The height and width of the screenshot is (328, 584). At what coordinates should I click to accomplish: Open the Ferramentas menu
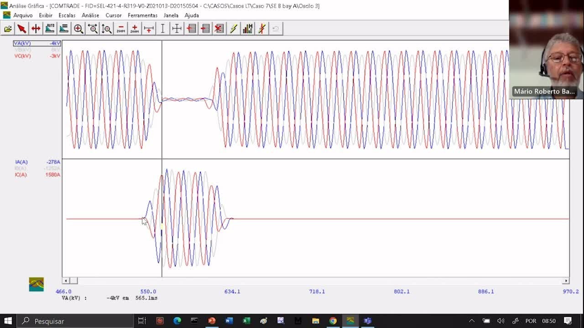point(142,15)
